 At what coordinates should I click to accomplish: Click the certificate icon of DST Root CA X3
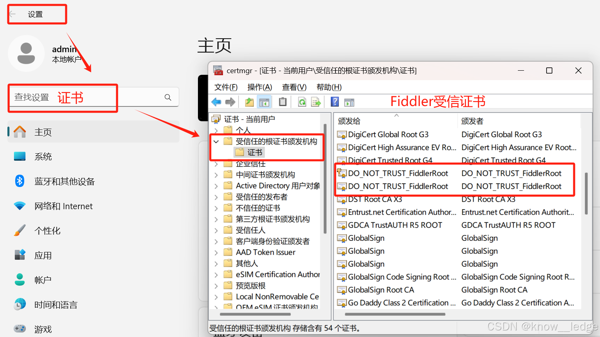coord(342,200)
